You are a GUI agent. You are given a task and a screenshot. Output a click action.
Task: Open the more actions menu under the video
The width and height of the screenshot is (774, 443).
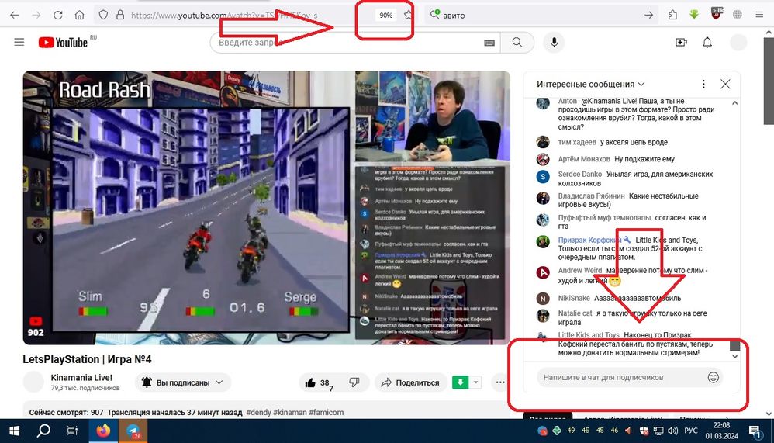[500, 382]
